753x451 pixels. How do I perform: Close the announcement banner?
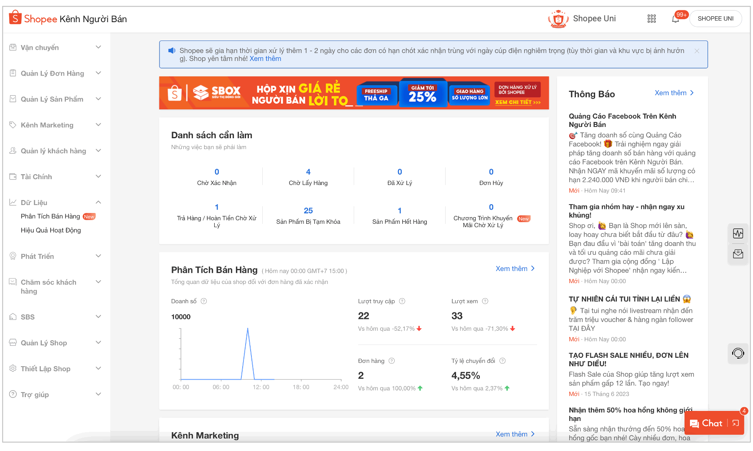coord(697,51)
